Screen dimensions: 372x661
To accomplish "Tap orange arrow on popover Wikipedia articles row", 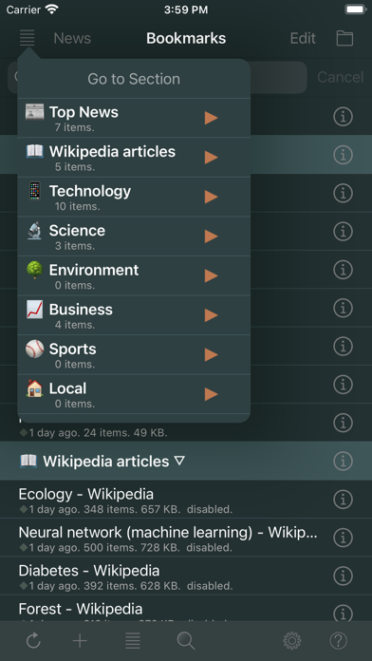I will (x=211, y=158).
